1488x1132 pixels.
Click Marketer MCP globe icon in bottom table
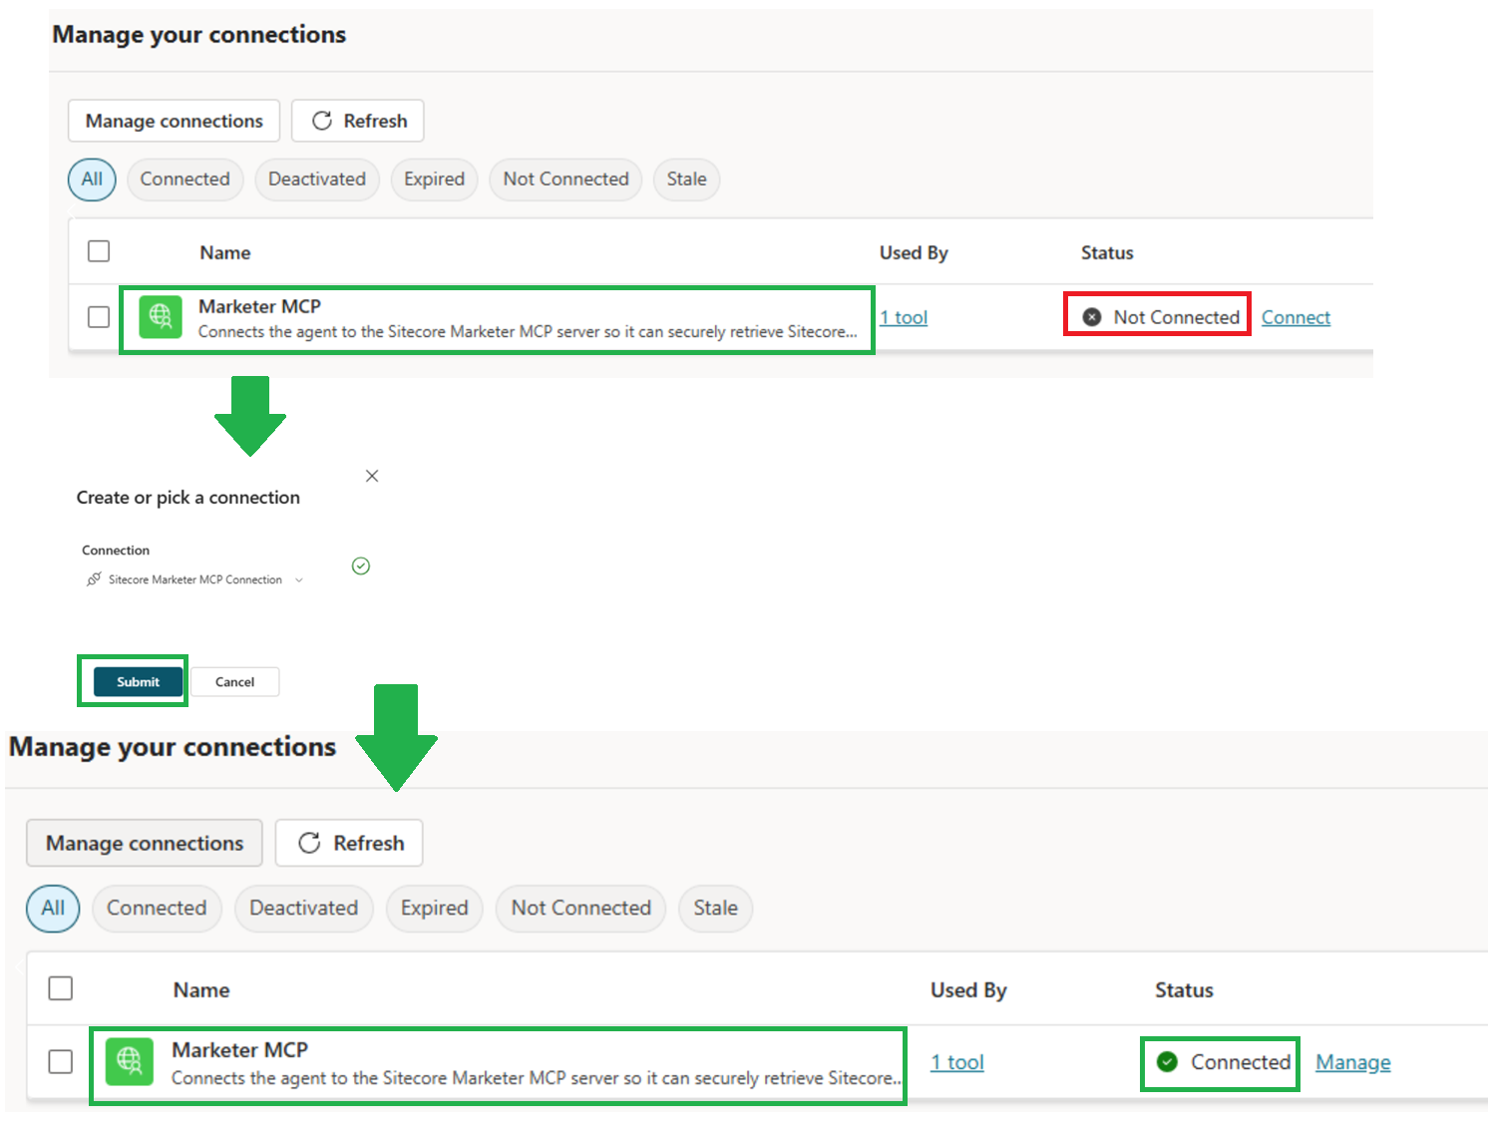coord(129,1062)
